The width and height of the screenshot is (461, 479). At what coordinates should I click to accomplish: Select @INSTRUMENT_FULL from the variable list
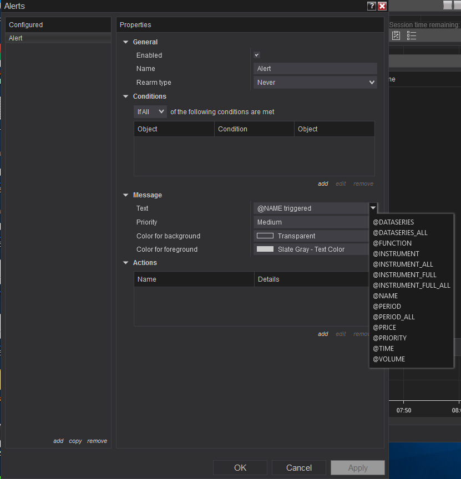[404, 275]
